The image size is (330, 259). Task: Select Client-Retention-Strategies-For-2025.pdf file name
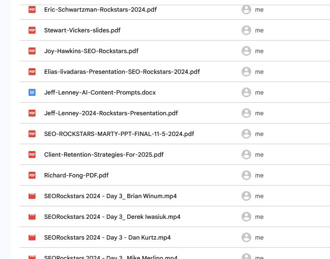click(104, 155)
